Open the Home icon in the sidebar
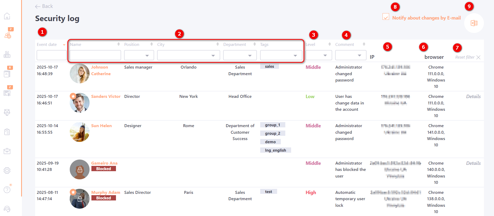 (x=7, y=16)
